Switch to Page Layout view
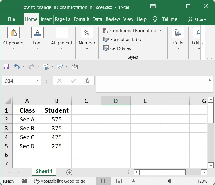Screen dimensions: 215x185 [x=119, y=181]
